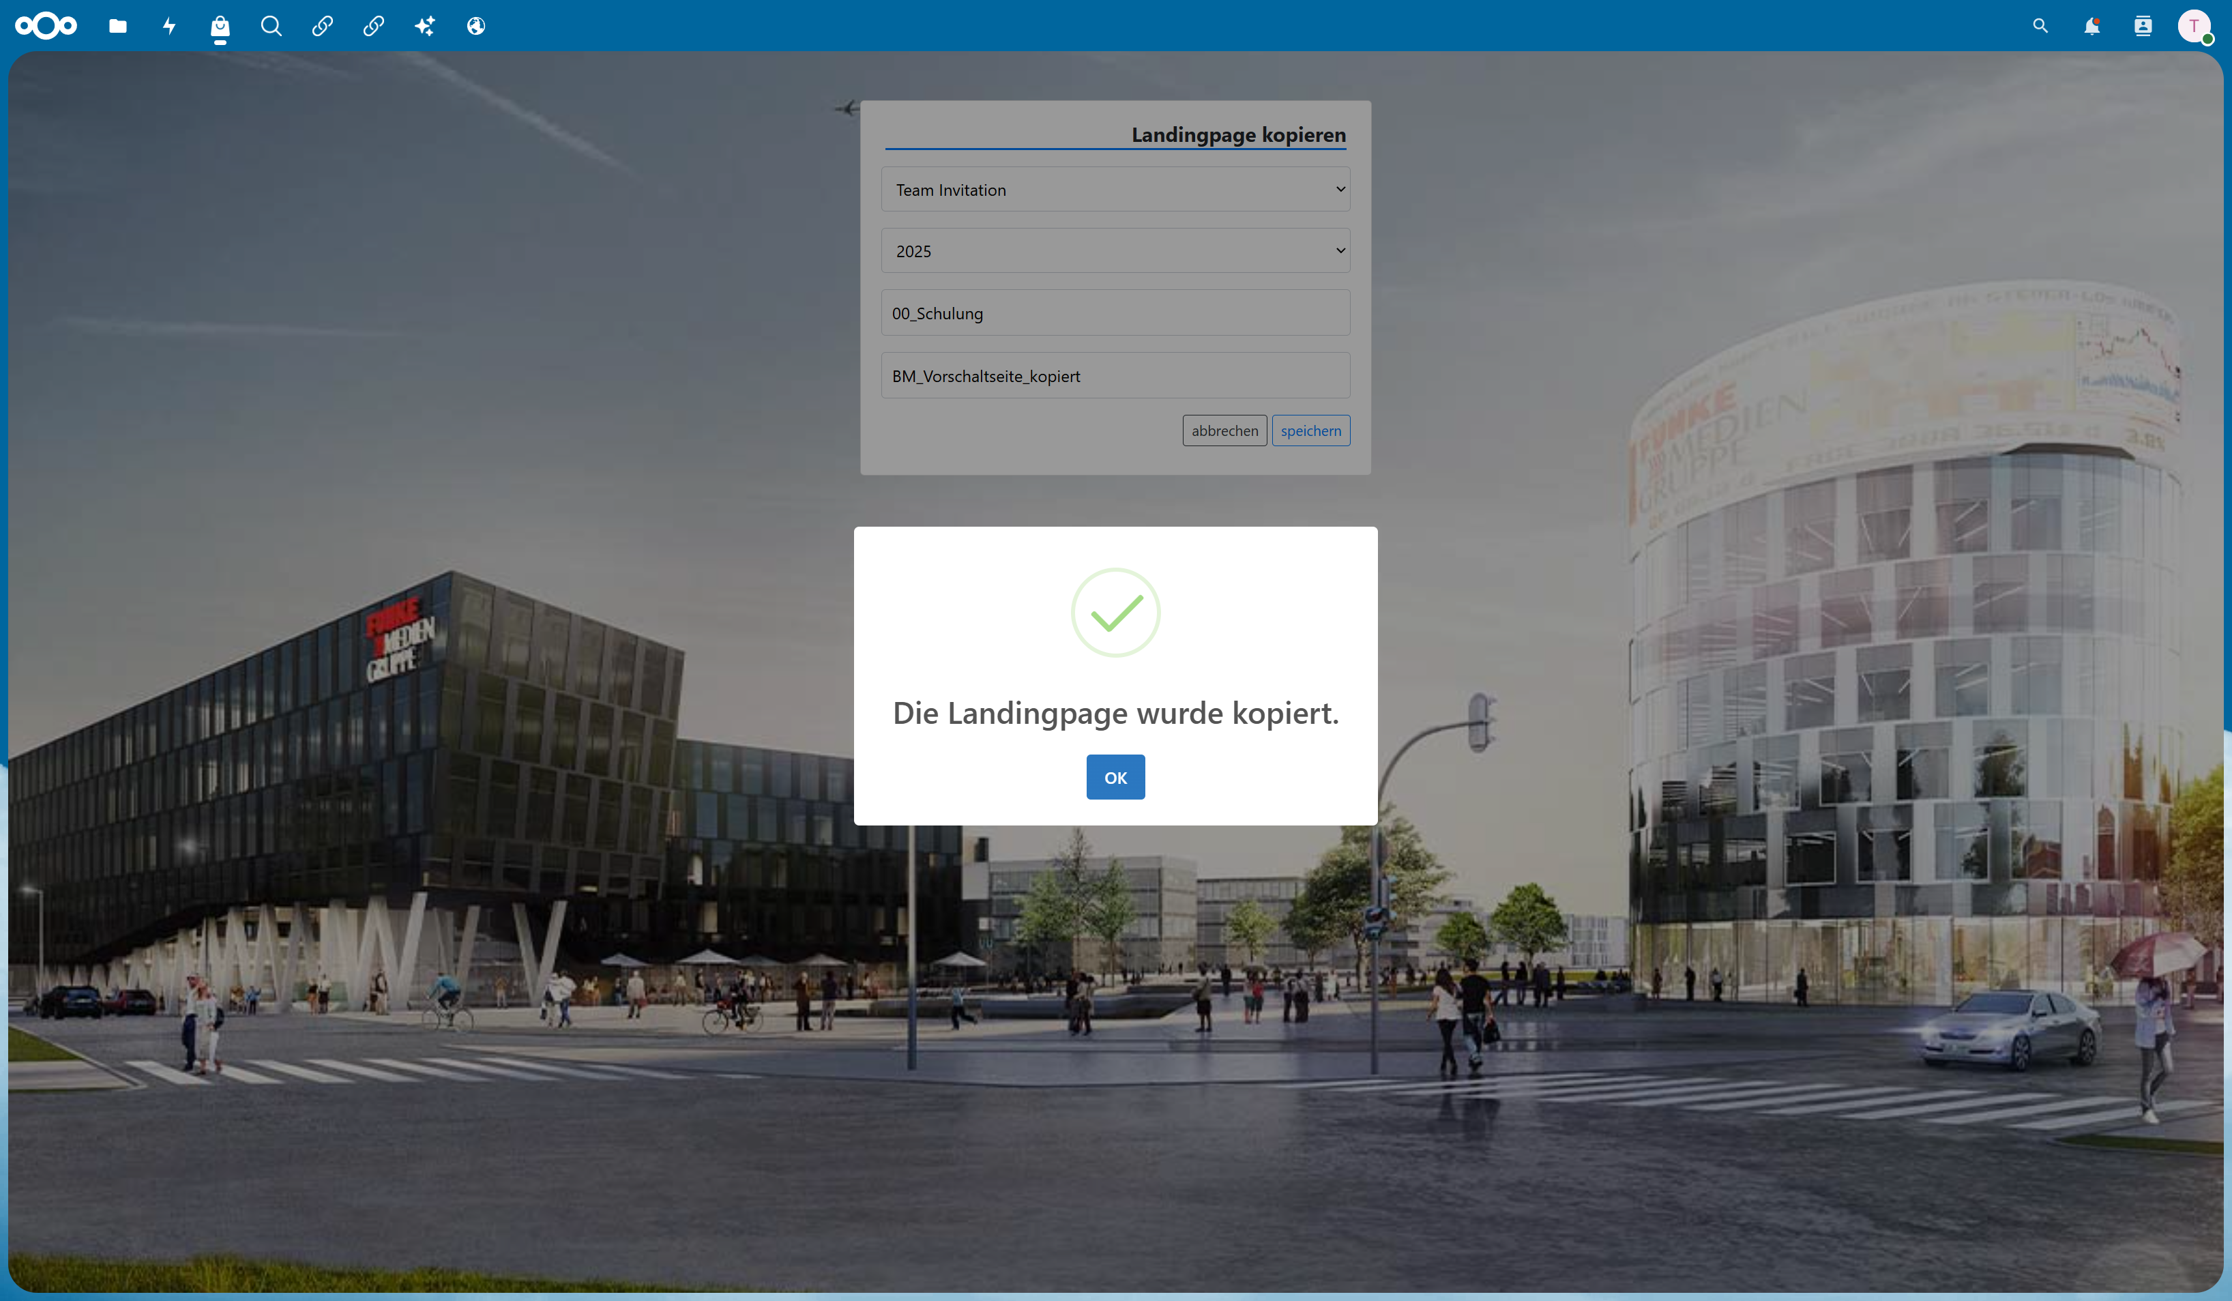The height and width of the screenshot is (1301, 2232).
Task: Open the shopping bag app icon
Action: (x=220, y=27)
